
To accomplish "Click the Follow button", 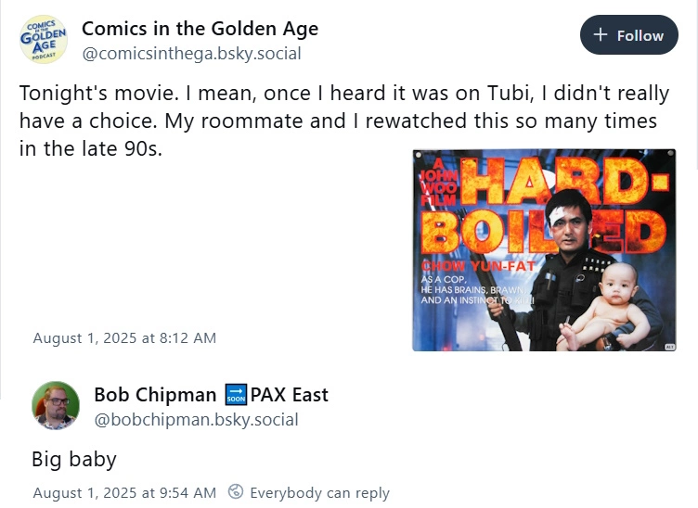I will (x=629, y=35).
